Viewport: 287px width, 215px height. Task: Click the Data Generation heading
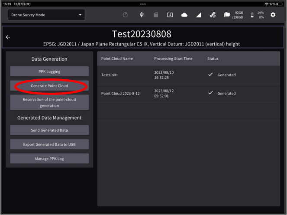coord(49,59)
